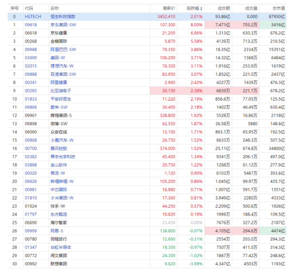This screenshot has height=271, width=293.
Task: Open 蔚来-SW stock link
Action: [x=59, y=107]
